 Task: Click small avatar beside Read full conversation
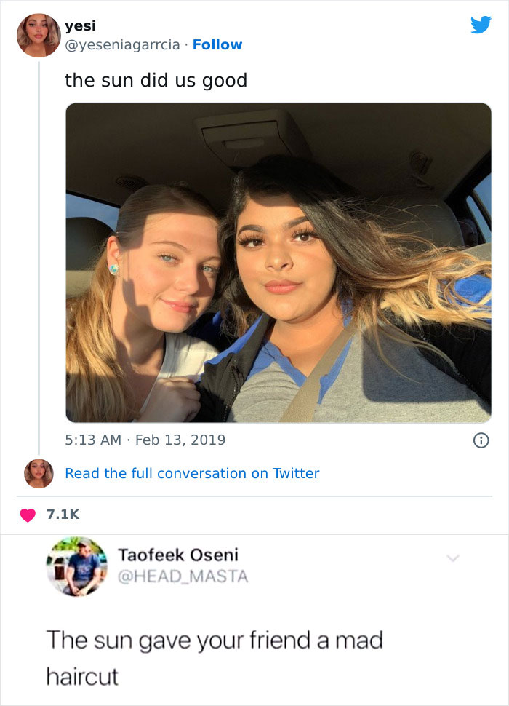39,473
